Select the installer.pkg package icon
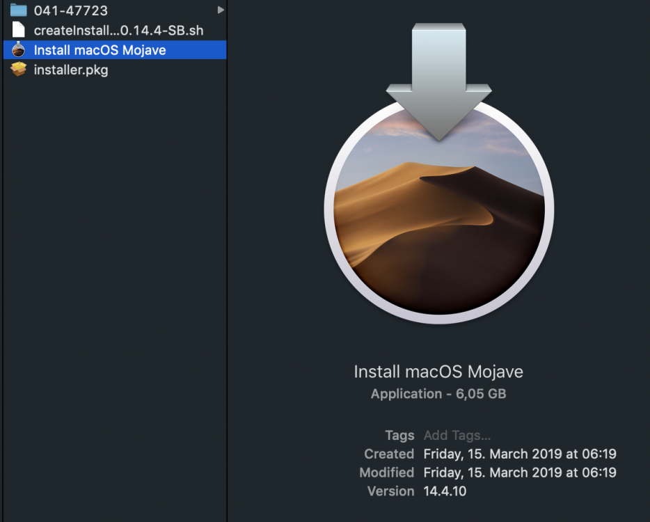The height and width of the screenshot is (522, 650). (x=19, y=69)
